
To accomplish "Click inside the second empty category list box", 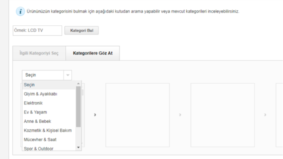I will tap(137, 115).
